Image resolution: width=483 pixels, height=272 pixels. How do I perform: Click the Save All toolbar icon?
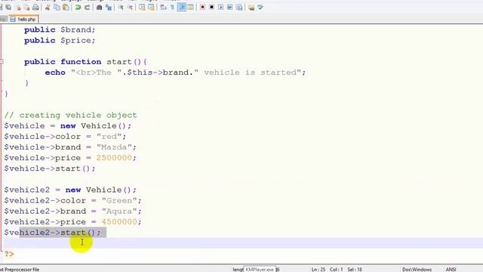[x=8, y=7]
